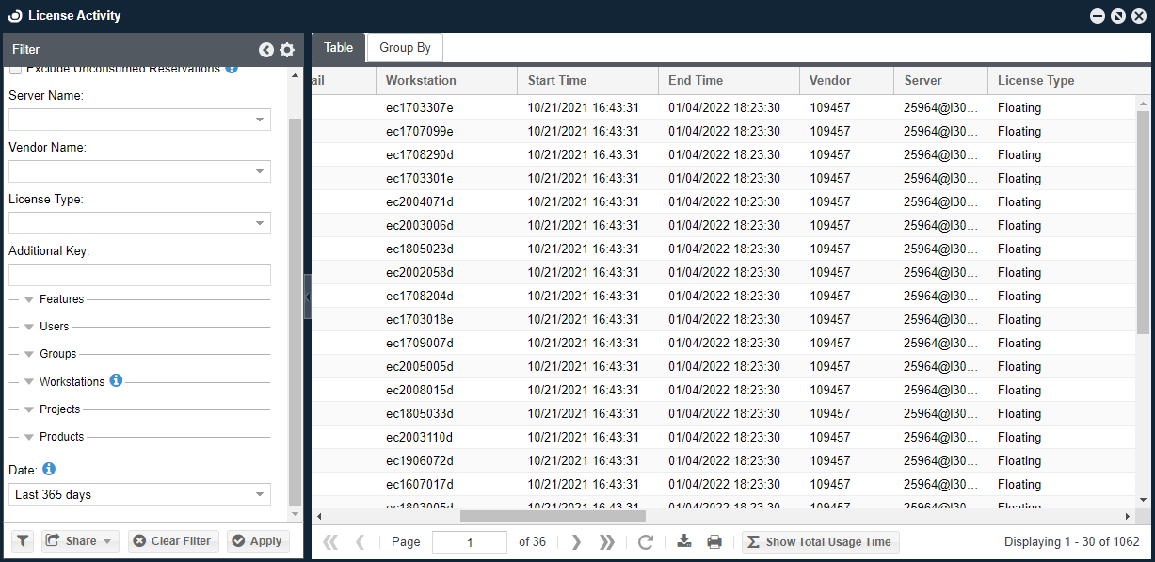Expand the Products section
Image resolution: width=1155 pixels, height=562 pixels.
pos(29,437)
